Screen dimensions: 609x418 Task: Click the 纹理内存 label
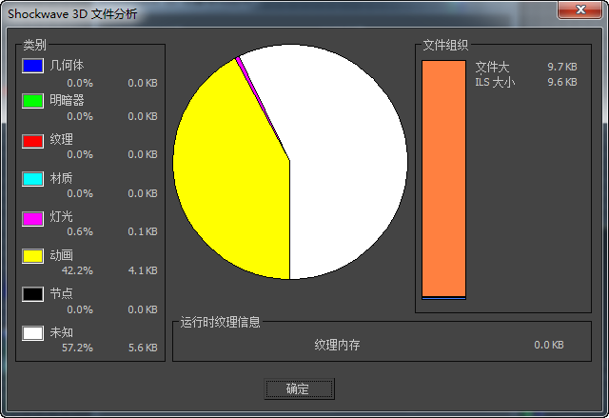coord(337,345)
